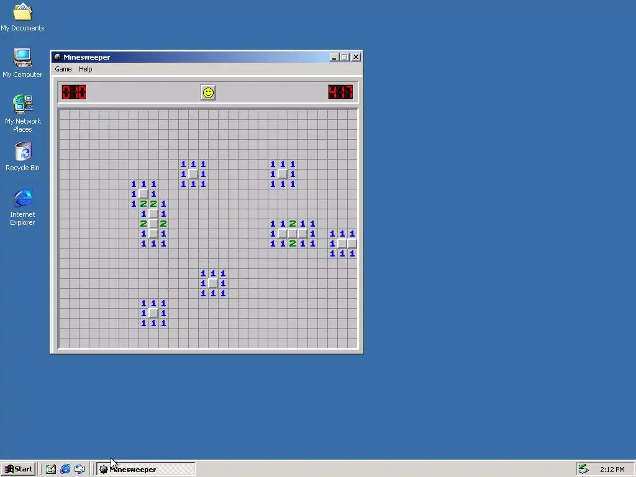Click the yellow smiley face to restart

[208, 93]
